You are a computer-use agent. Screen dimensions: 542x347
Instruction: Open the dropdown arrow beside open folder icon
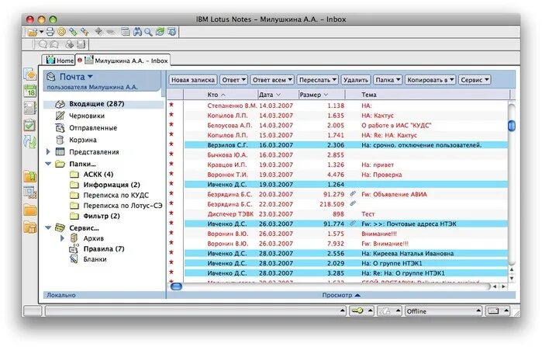click(41, 32)
